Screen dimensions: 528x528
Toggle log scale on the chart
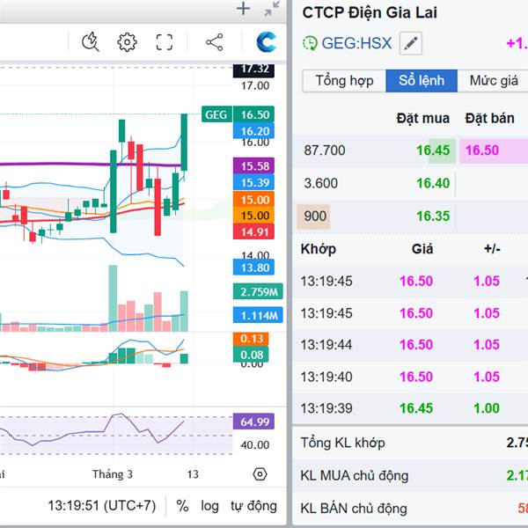point(209,506)
